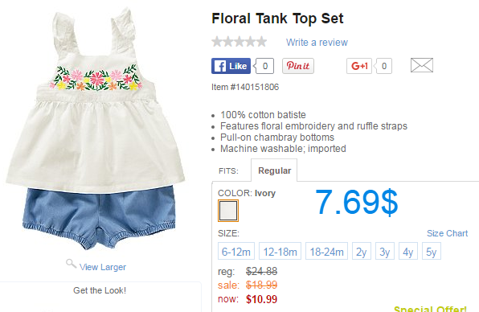Click the Google +1 icon

(359, 66)
